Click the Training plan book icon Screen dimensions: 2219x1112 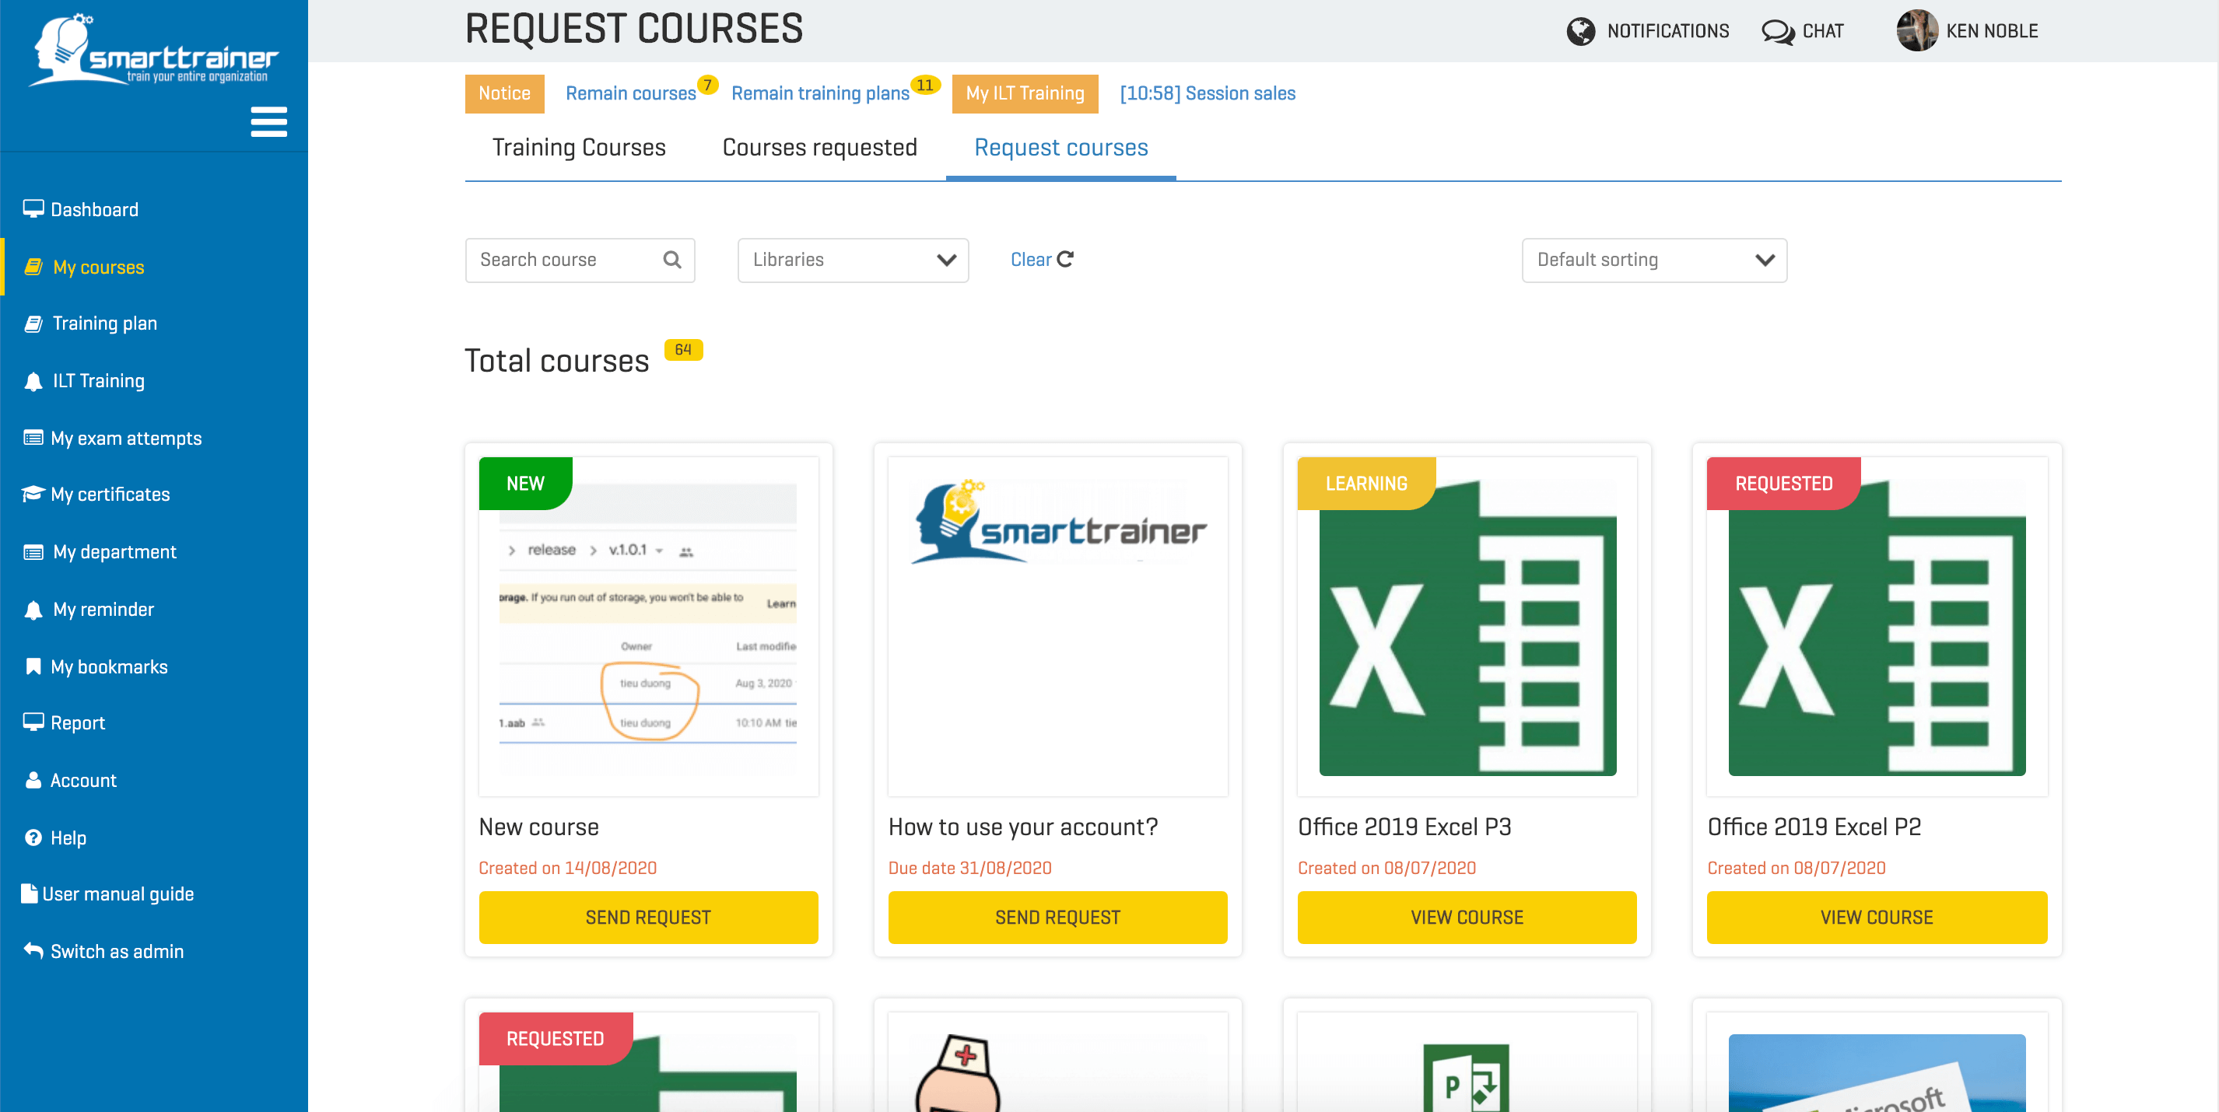click(33, 323)
